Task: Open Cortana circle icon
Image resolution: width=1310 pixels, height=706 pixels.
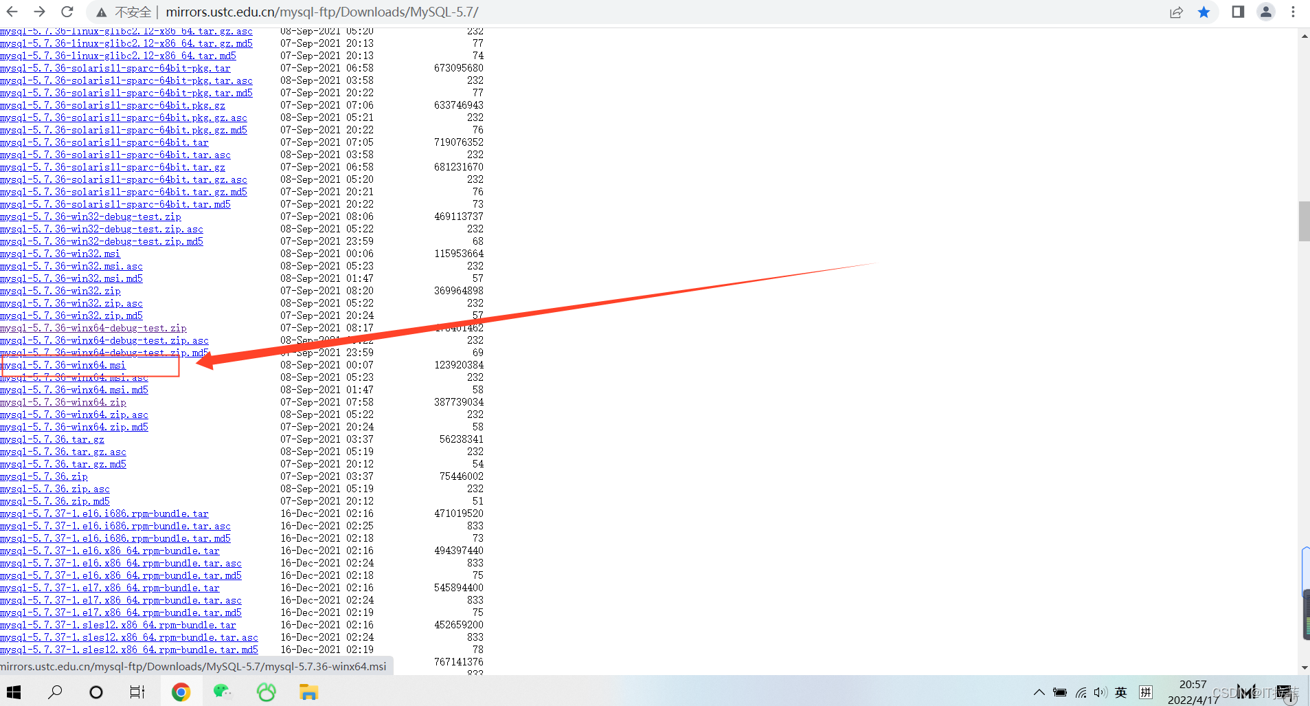Action: click(96, 692)
